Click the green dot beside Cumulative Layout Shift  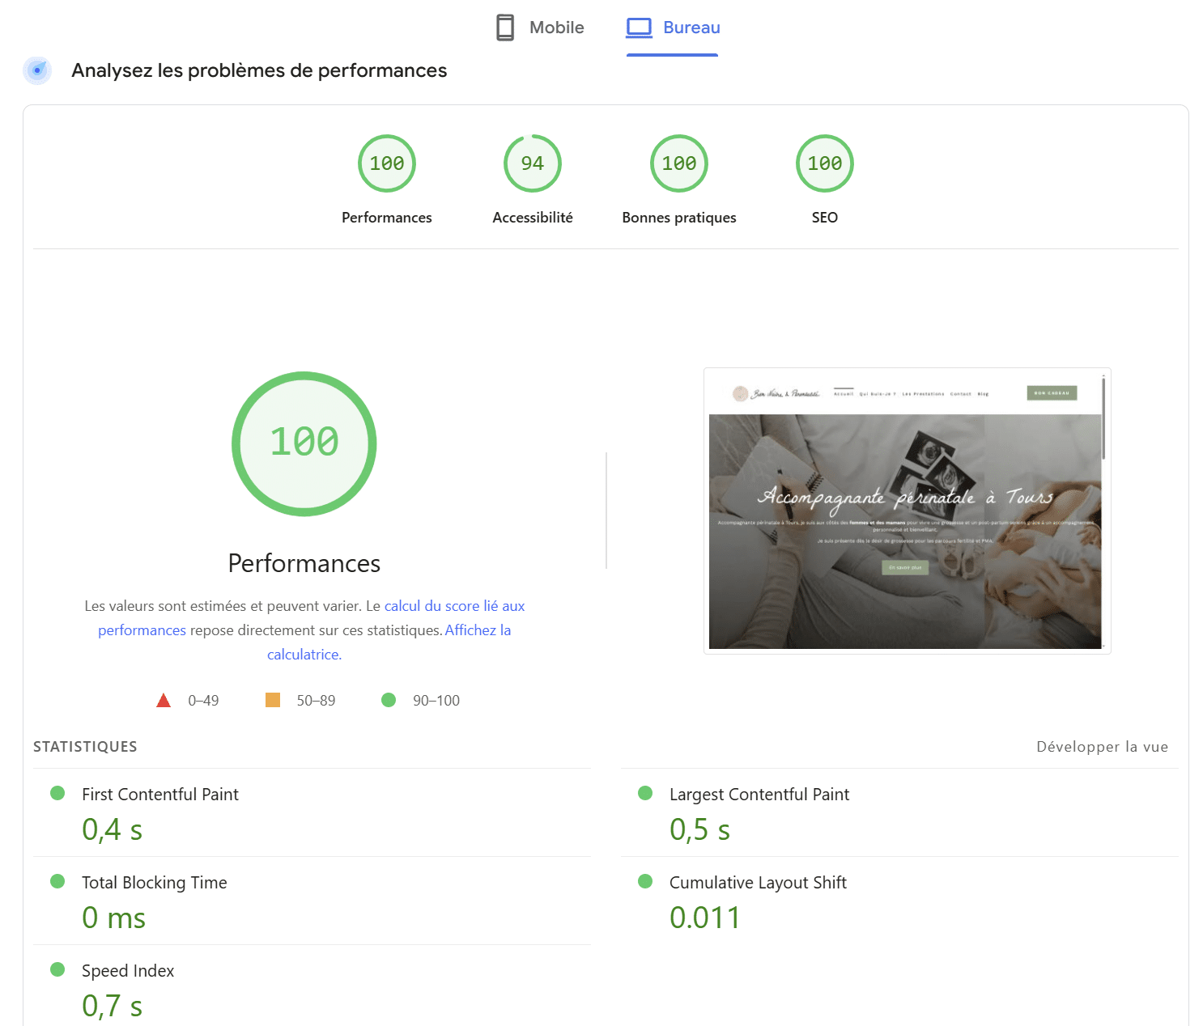[x=644, y=881]
